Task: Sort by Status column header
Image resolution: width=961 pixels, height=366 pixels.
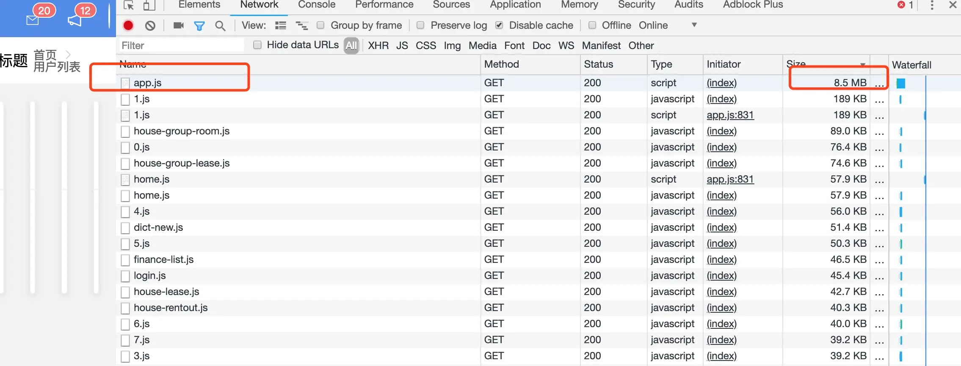Action: tap(614, 64)
